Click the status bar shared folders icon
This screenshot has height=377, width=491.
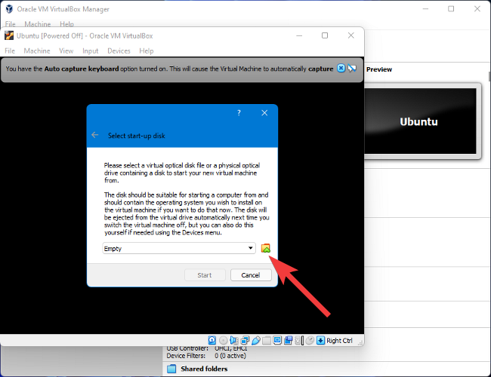tap(267, 340)
